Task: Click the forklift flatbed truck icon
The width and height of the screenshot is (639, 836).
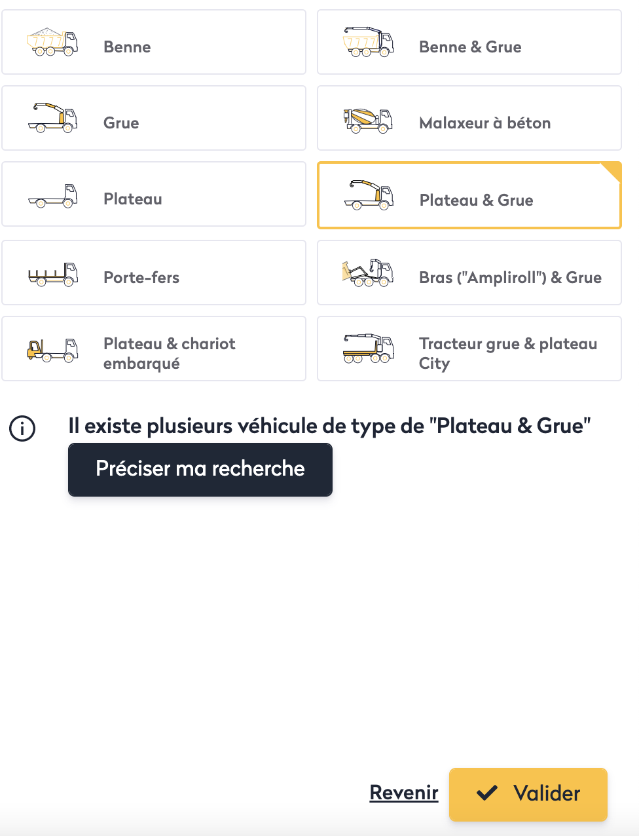Action: coord(52,350)
